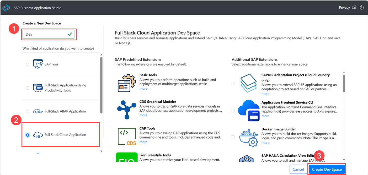
Task: Click the SAP Business Application Studio logo
Action: [x=6, y=8]
